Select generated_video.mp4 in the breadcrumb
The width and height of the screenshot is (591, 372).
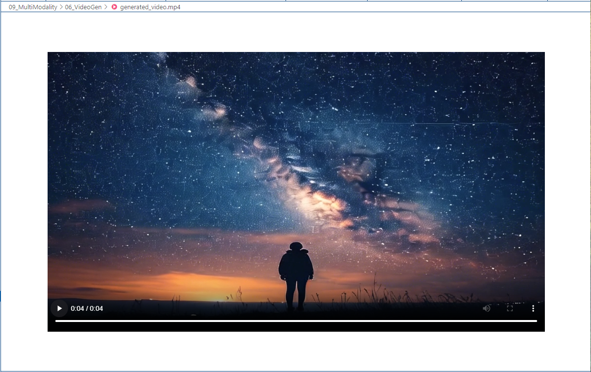(x=150, y=7)
